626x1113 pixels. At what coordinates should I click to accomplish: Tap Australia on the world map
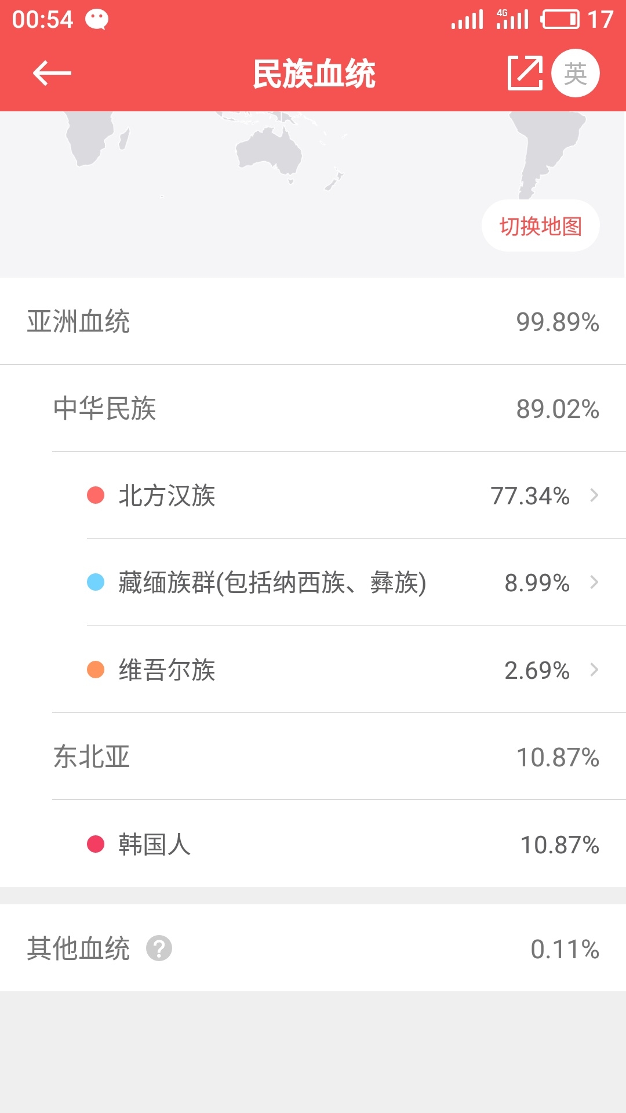[x=270, y=152]
